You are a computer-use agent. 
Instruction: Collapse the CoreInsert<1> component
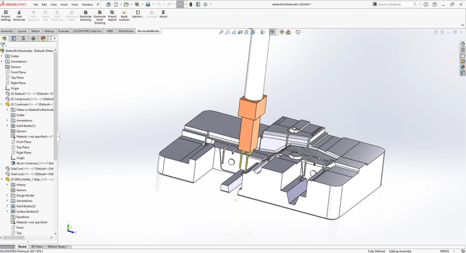(x=2, y=104)
